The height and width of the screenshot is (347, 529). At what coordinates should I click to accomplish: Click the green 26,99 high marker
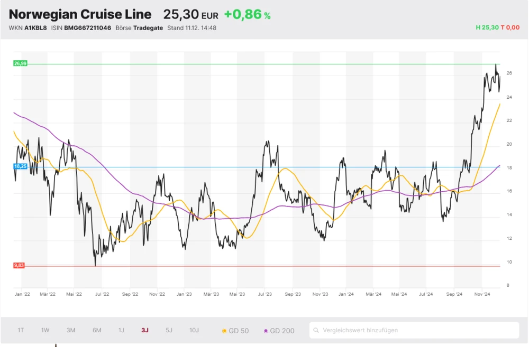click(20, 63)
